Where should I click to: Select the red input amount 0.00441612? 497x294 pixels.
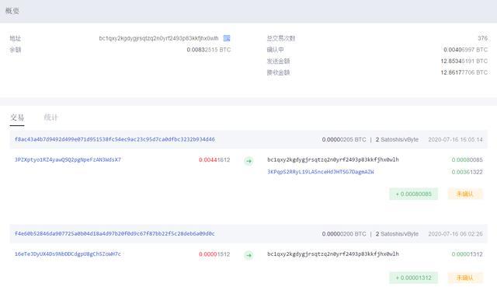click(214, 159)
